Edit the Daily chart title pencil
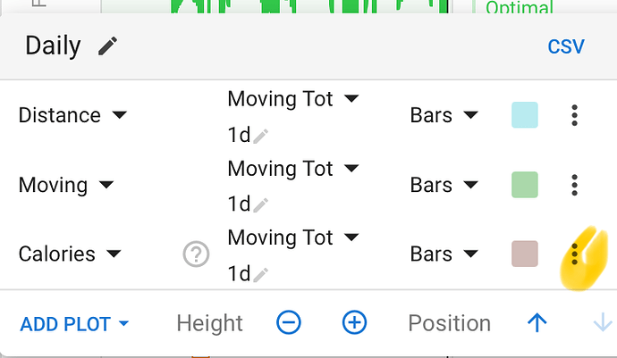This screenshot has width=617, height=358. click(x=108, y=46)
